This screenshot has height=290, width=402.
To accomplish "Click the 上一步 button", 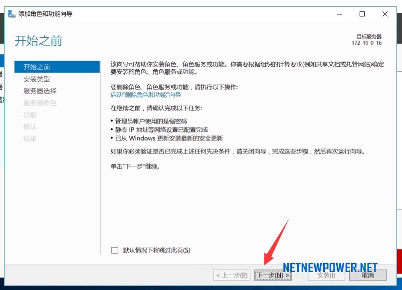I will click(x=232, y=275).
